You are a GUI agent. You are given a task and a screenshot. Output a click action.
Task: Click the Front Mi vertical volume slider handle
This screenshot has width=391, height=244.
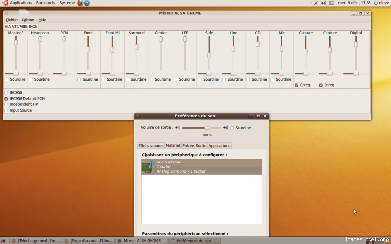pyautogui.click(x=112, y=50)
